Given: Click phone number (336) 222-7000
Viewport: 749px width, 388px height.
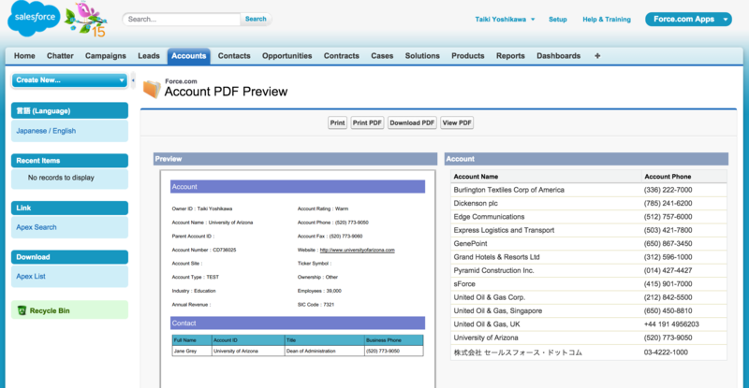Looking at the screenshot, I should tap(668, 190).
